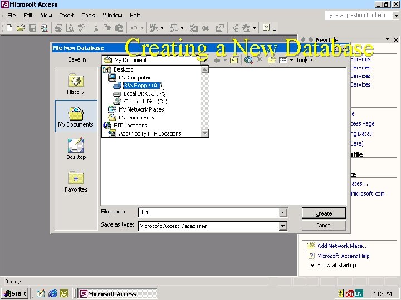
Task: Click the New Object toolbar icon
Action: tap(246, 28)
